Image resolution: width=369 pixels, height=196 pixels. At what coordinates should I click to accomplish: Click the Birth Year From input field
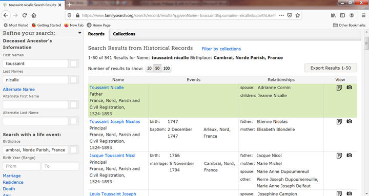(x=22, y=166)
